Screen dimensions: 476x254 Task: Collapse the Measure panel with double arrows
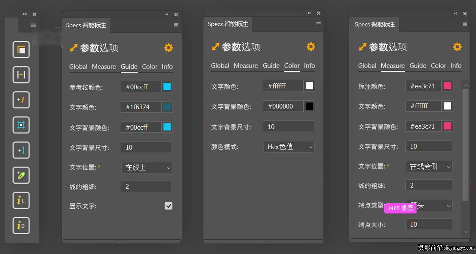[x=455, y=13]
